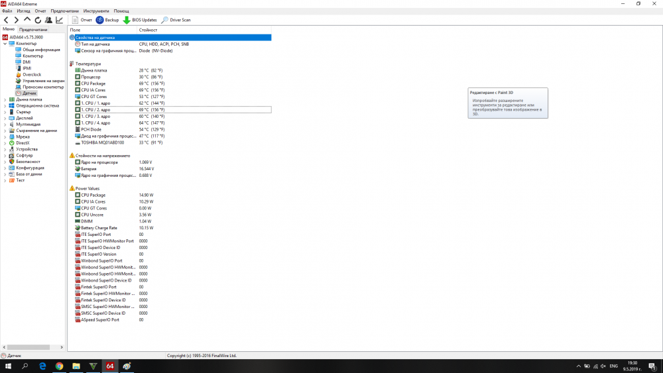Expand the Дънна платка tree node
The width and height of the screenshot is (663, 373).
coord(5,99)
